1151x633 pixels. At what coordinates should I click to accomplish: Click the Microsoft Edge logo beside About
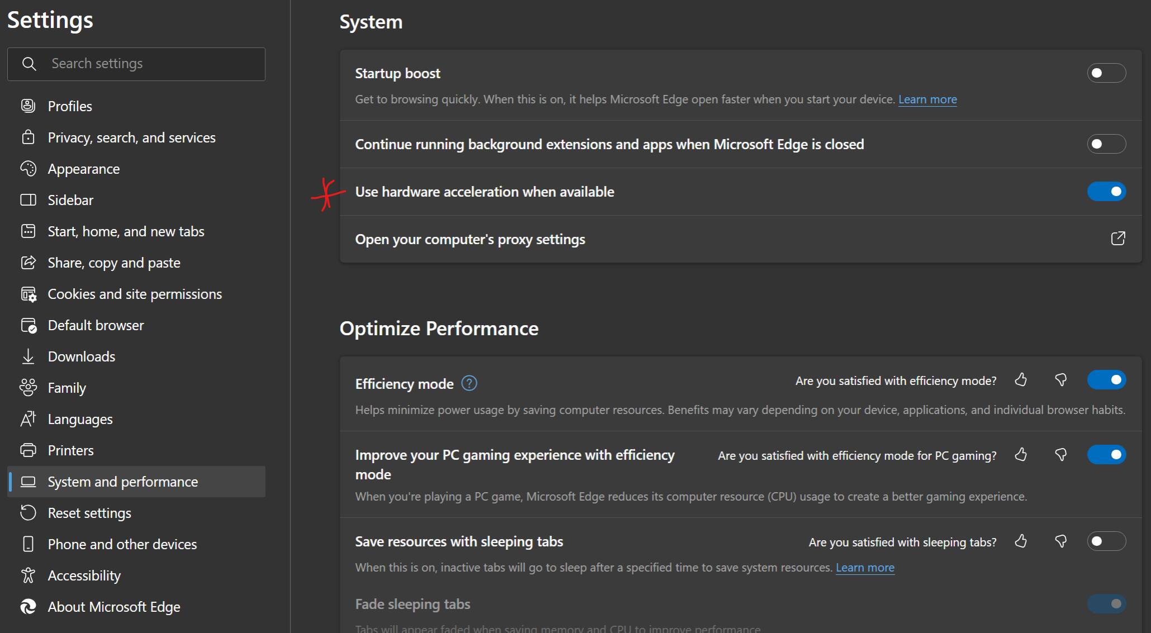[x=28, y=607]
